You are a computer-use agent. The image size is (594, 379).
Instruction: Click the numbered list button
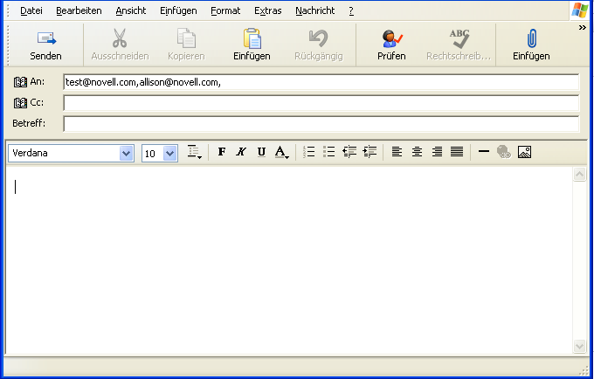coord(308,152)
